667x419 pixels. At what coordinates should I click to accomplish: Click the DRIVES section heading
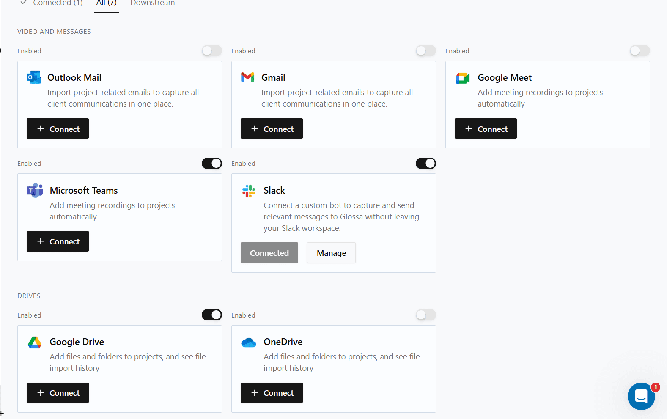click(29, 296)
